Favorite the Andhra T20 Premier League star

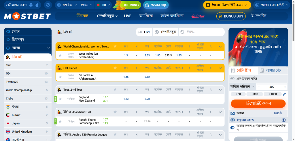click(115, 134)
